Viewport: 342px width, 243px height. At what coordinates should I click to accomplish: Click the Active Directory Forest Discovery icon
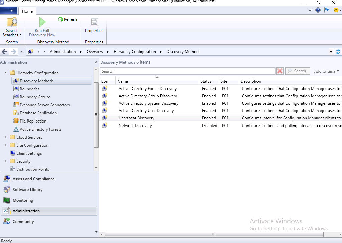(105, 89)
